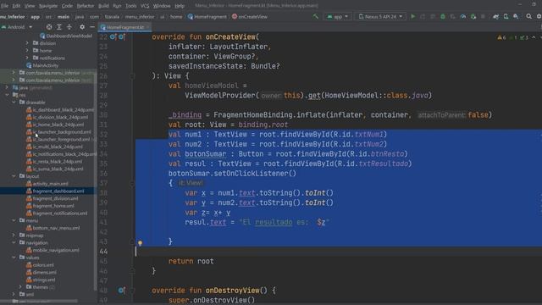The image size is (542, 305).
Task: Expand the mipmap folder
Action: [x=14, y=236]
